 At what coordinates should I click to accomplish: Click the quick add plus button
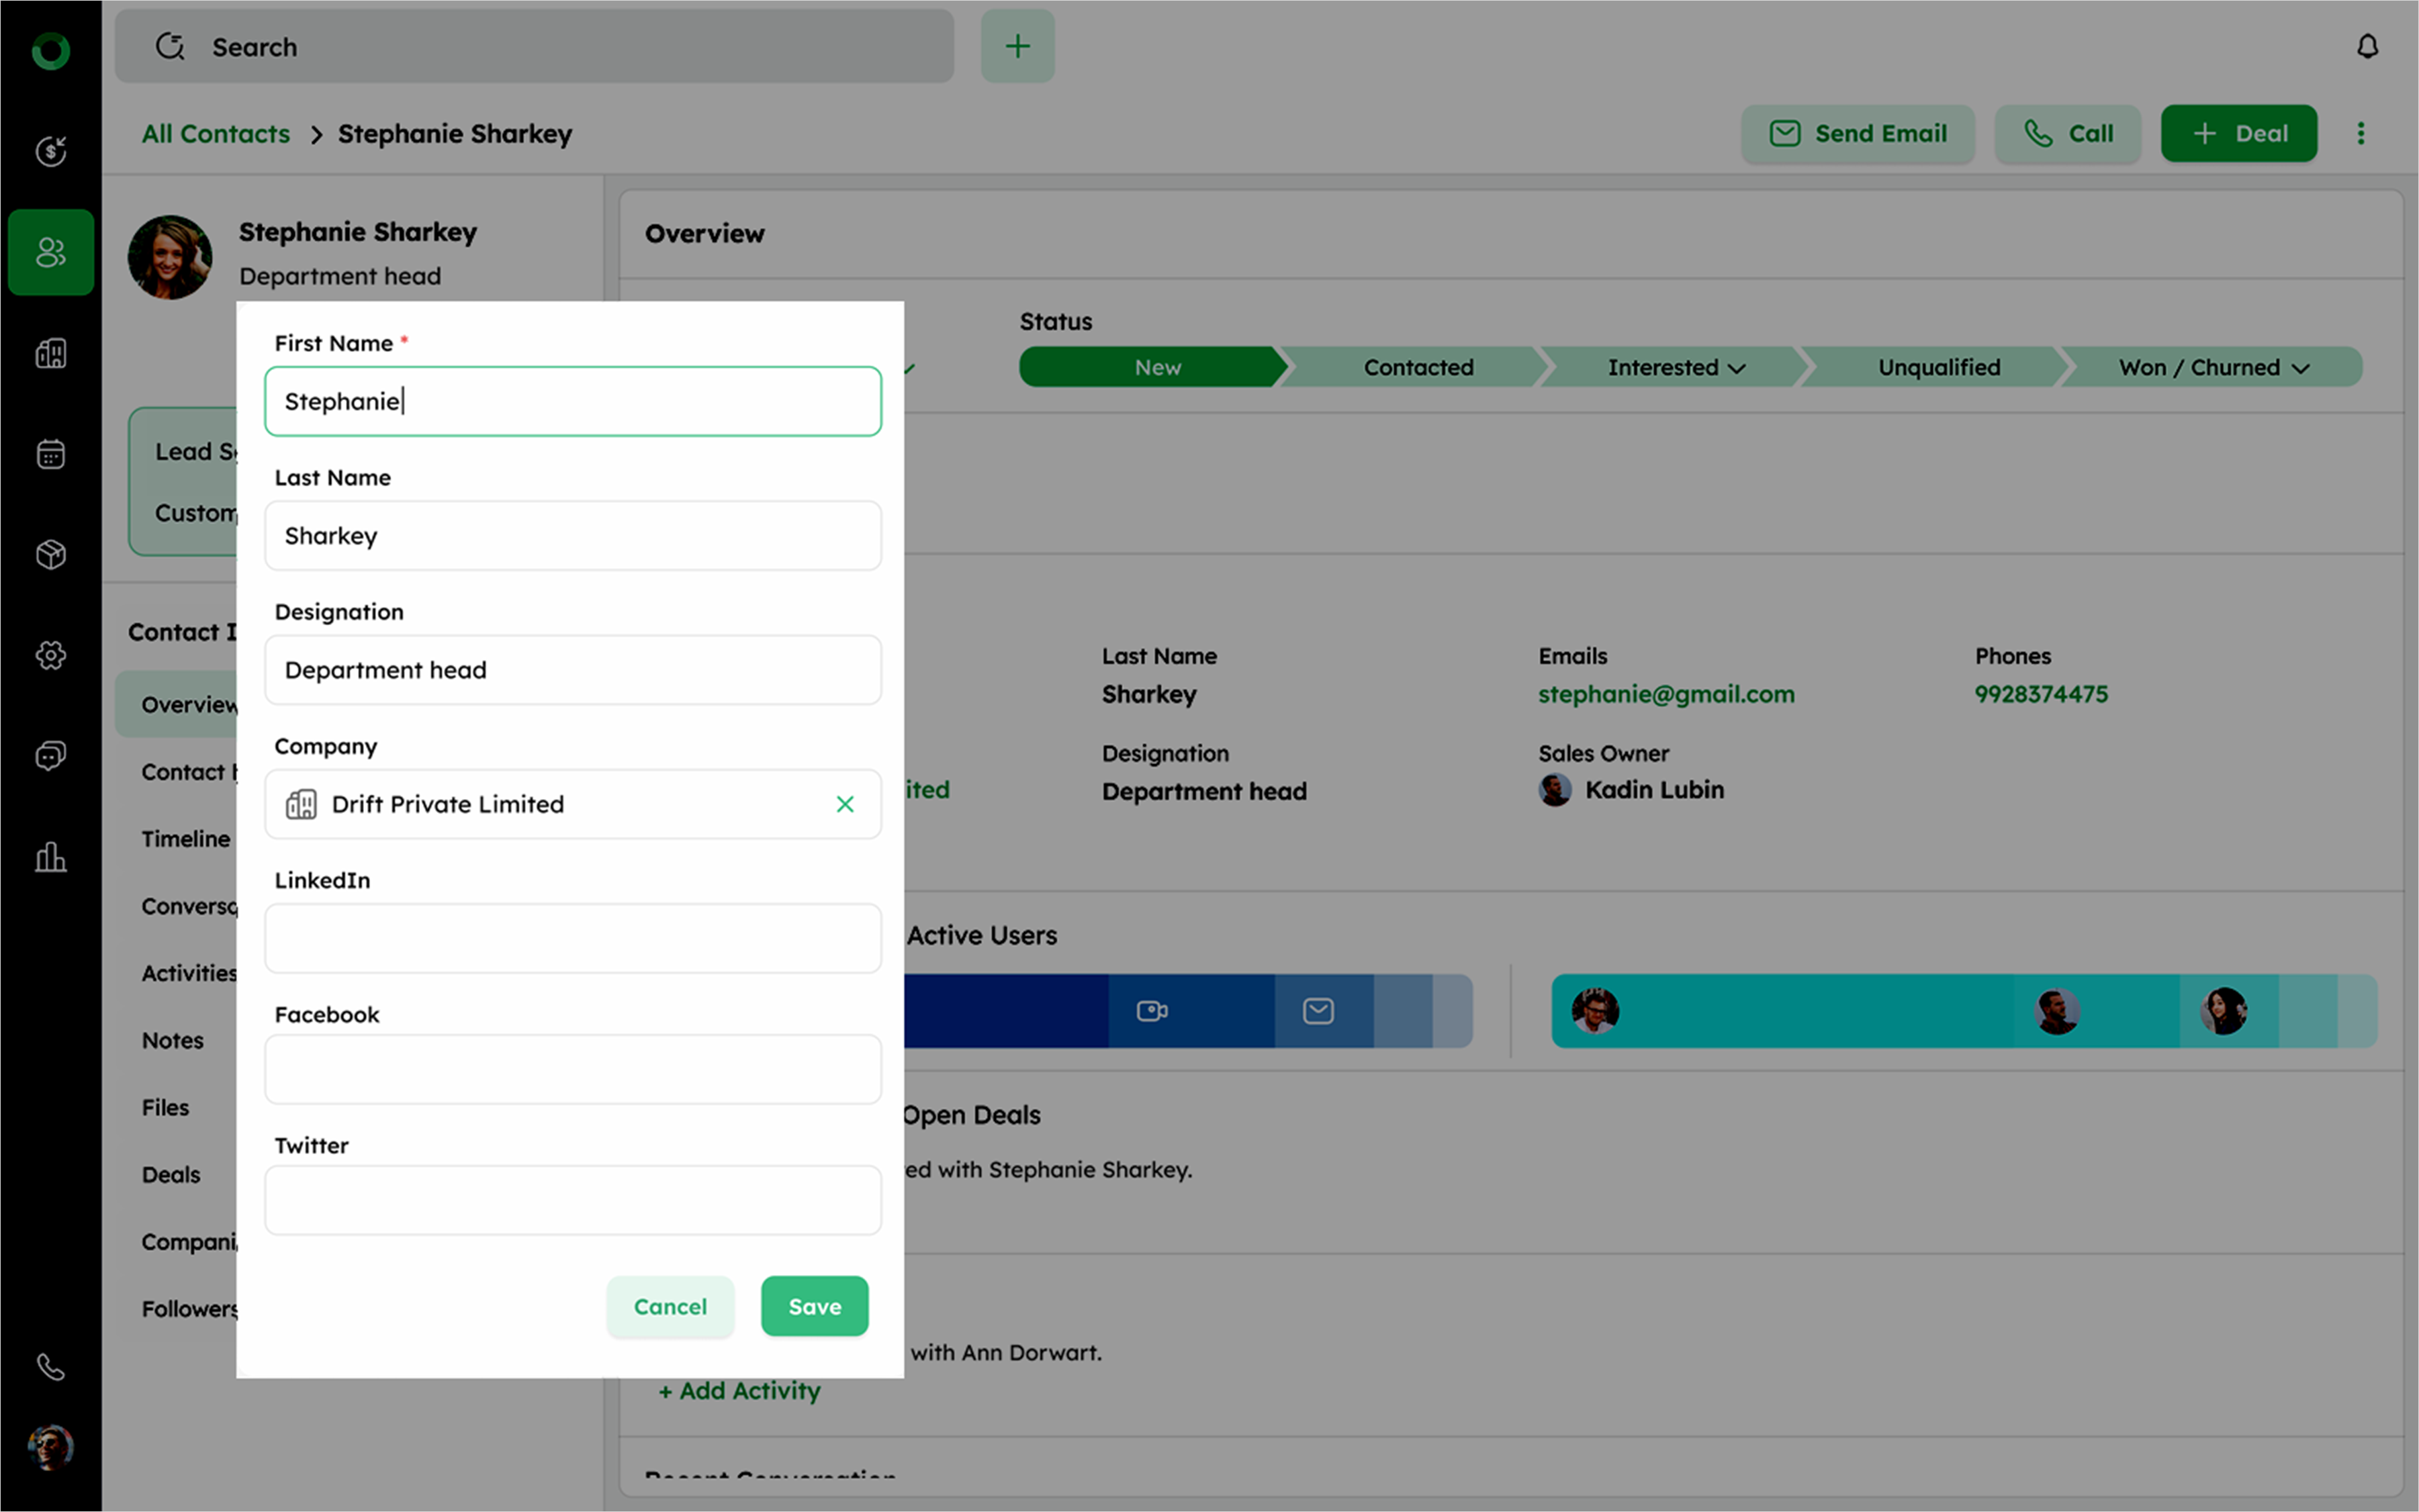click(1017, 47)
